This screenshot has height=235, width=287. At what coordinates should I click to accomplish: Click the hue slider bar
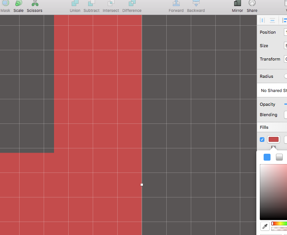pyautogui.click(x=279, y=223)
